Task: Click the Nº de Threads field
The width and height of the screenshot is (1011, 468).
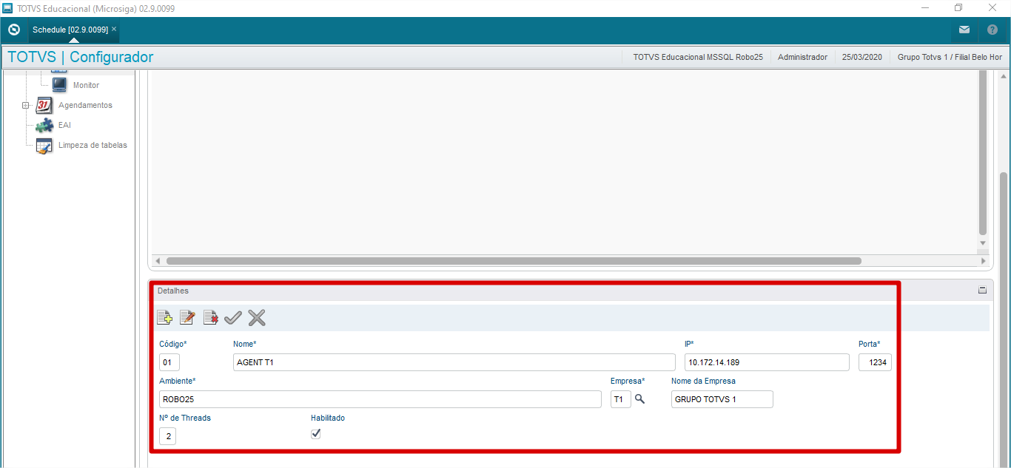Action: point(168,436)
